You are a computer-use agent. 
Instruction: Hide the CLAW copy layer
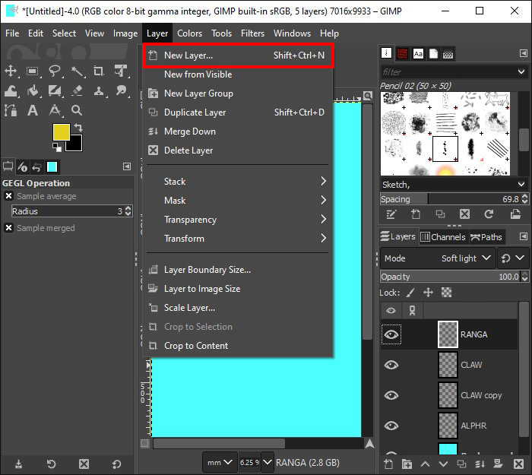391,396
